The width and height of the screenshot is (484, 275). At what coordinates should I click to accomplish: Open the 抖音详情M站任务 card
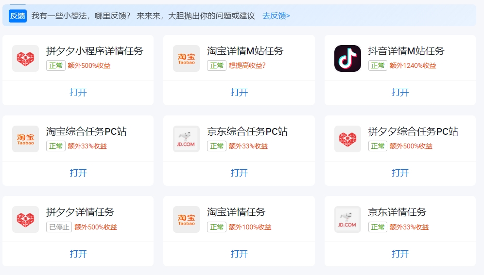pyautogui.click(x=400, y=92)
